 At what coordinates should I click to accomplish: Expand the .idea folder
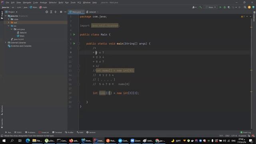click(x=8, y=19)
